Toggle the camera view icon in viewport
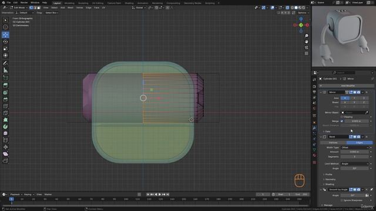The width and height of the screenshot is (376, 211). click(307, 47)
